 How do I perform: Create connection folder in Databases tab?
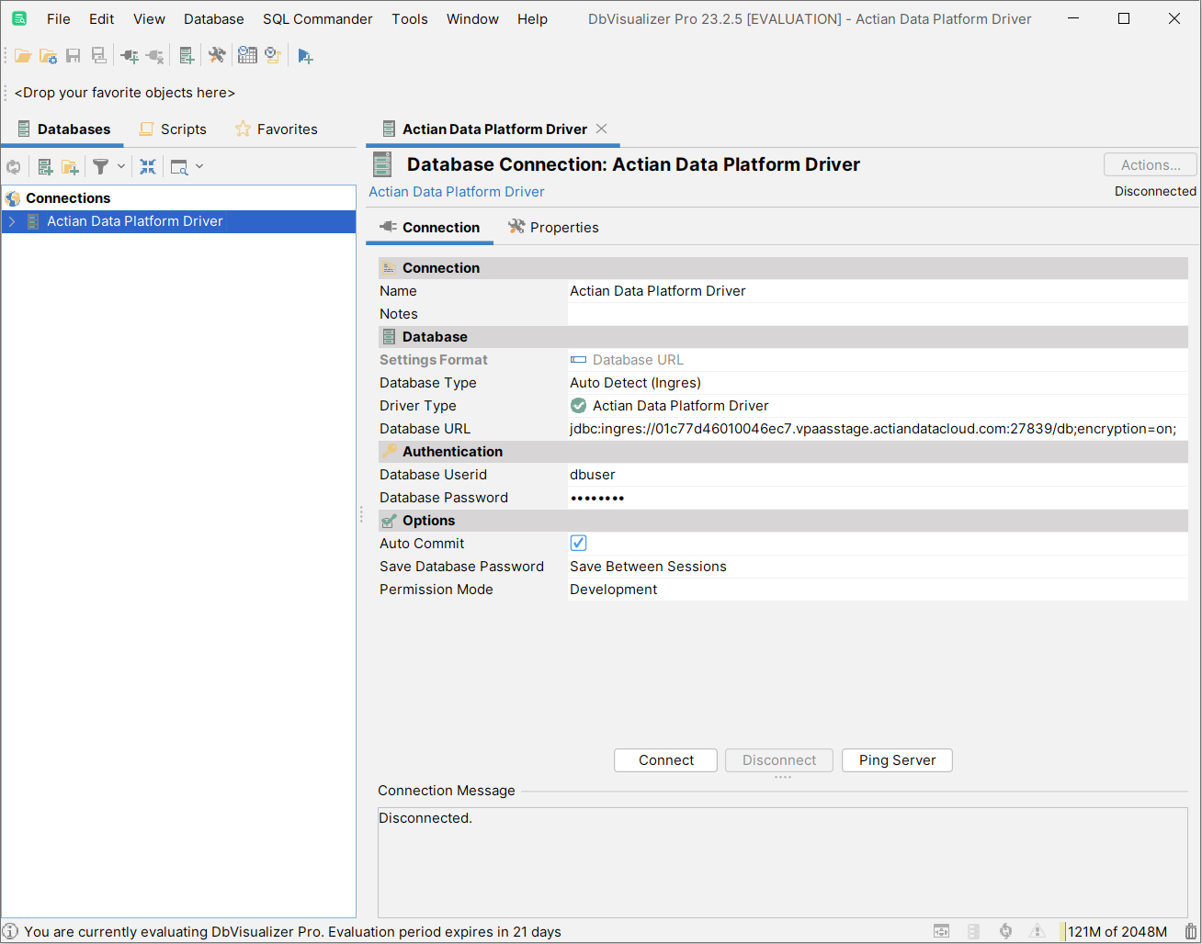click(70, 167)
